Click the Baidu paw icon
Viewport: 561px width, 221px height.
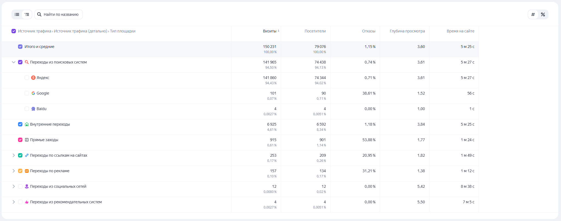[33, 109]
